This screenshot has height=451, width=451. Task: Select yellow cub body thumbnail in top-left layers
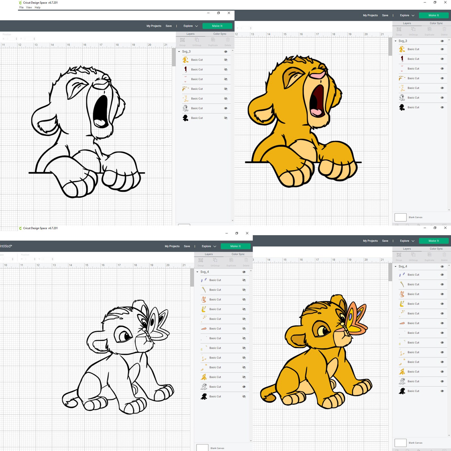pyautogui.click(x=185, y=60)
